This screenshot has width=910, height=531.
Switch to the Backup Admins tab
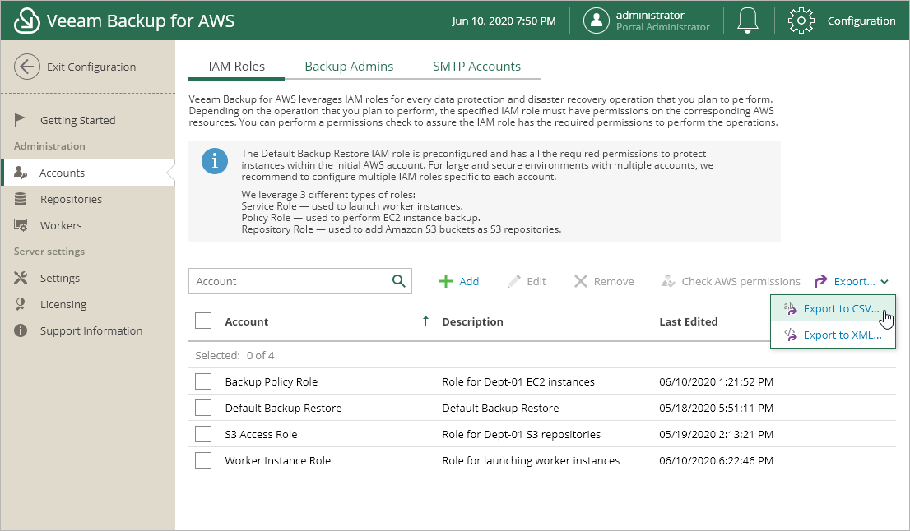tap(349, 67)
